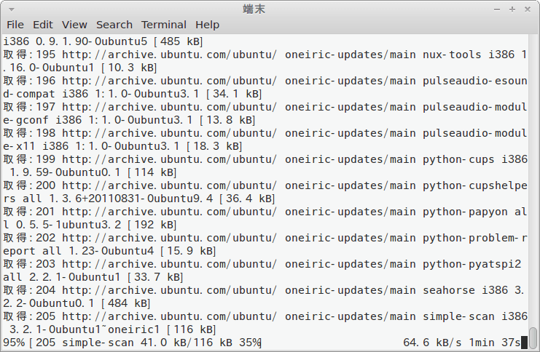The image size is (540, 352).
Task: Click '[13.8 kB]' size text
Action: point(227,119)
